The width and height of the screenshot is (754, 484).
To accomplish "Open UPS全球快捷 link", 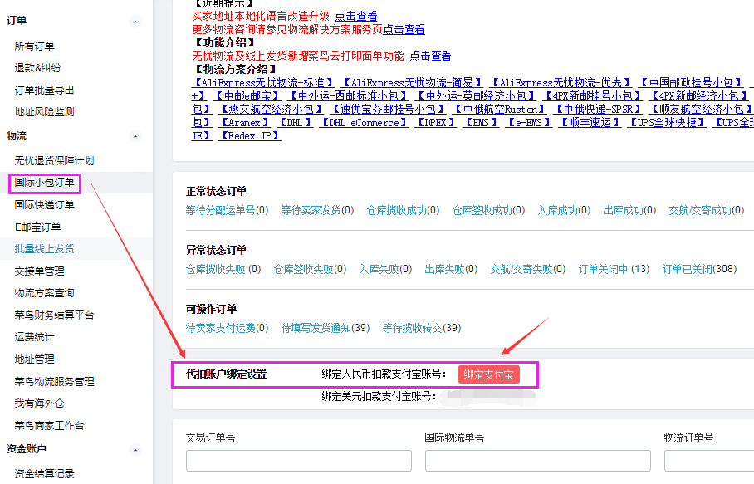I will (x=667, y=123).
